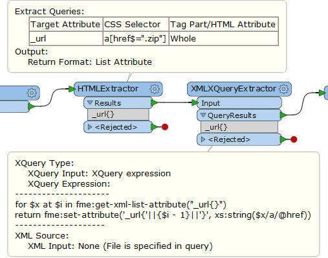This screenshot has width=328, height=258.
Task: Select the green input arrow on XMLXQueryExtractor Input
Action: (195, 103)
